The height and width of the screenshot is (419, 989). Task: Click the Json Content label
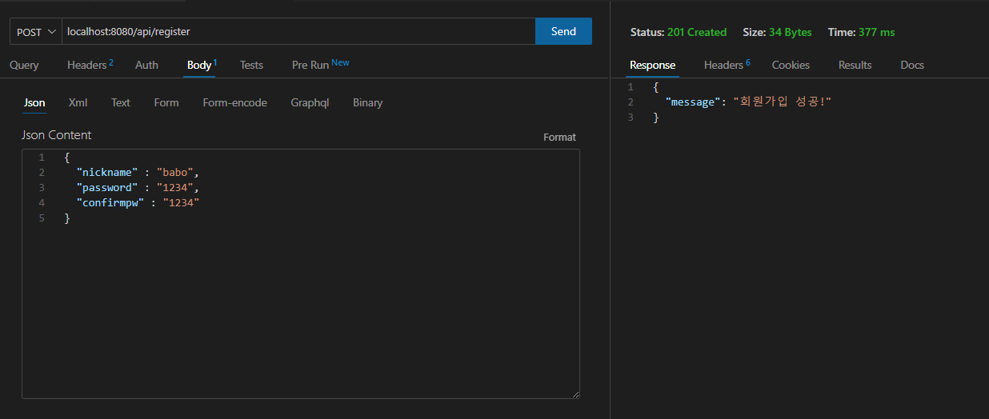pos(56,135)
